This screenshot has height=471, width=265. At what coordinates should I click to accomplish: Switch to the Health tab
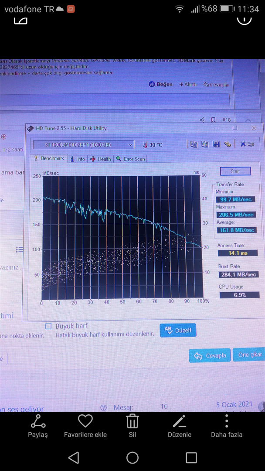tap(101, 159)
